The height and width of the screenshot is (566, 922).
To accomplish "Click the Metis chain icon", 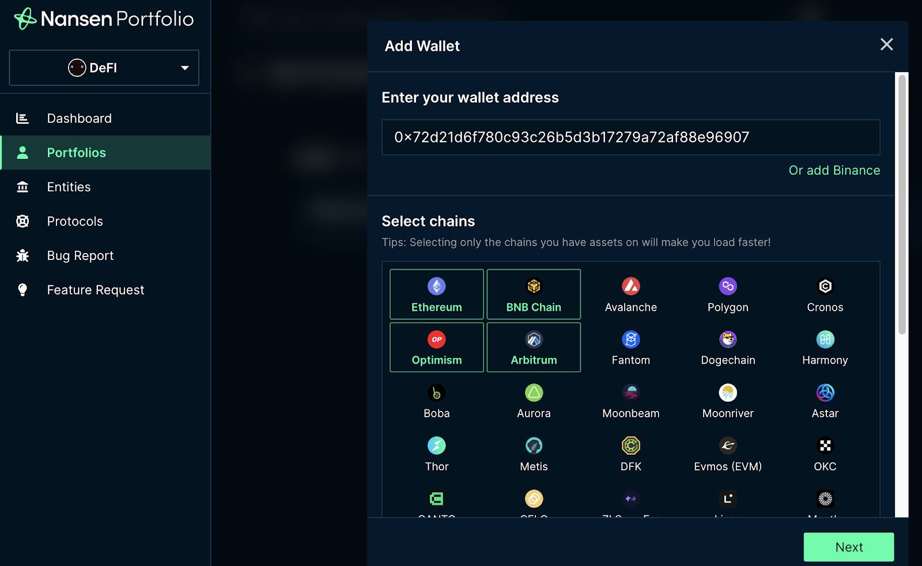I will (534, 446).
